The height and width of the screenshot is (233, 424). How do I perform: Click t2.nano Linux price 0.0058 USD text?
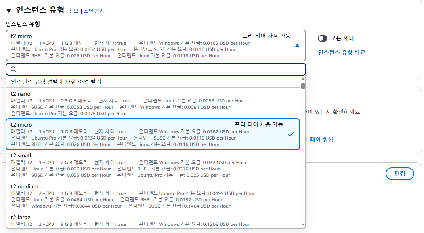(x=194, y=101)
